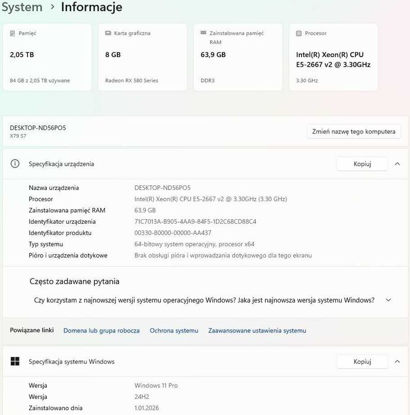Select device ID 71C7013A-B905-4AA9-84F5-1D2C68CD88C4
The height and width of the screenshot is (415, 410).
tap(195, 221)
